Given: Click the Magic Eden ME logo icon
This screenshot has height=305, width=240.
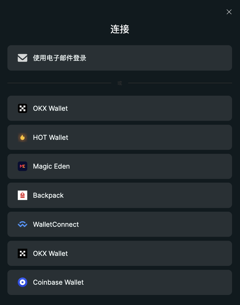Looking at the screenshot, I should click(x=23, y=166).
